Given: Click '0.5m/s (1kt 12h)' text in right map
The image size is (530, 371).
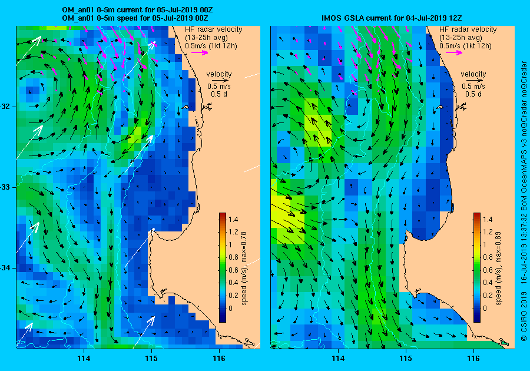Looking at the screenshot, I should [x=465, y=45].
